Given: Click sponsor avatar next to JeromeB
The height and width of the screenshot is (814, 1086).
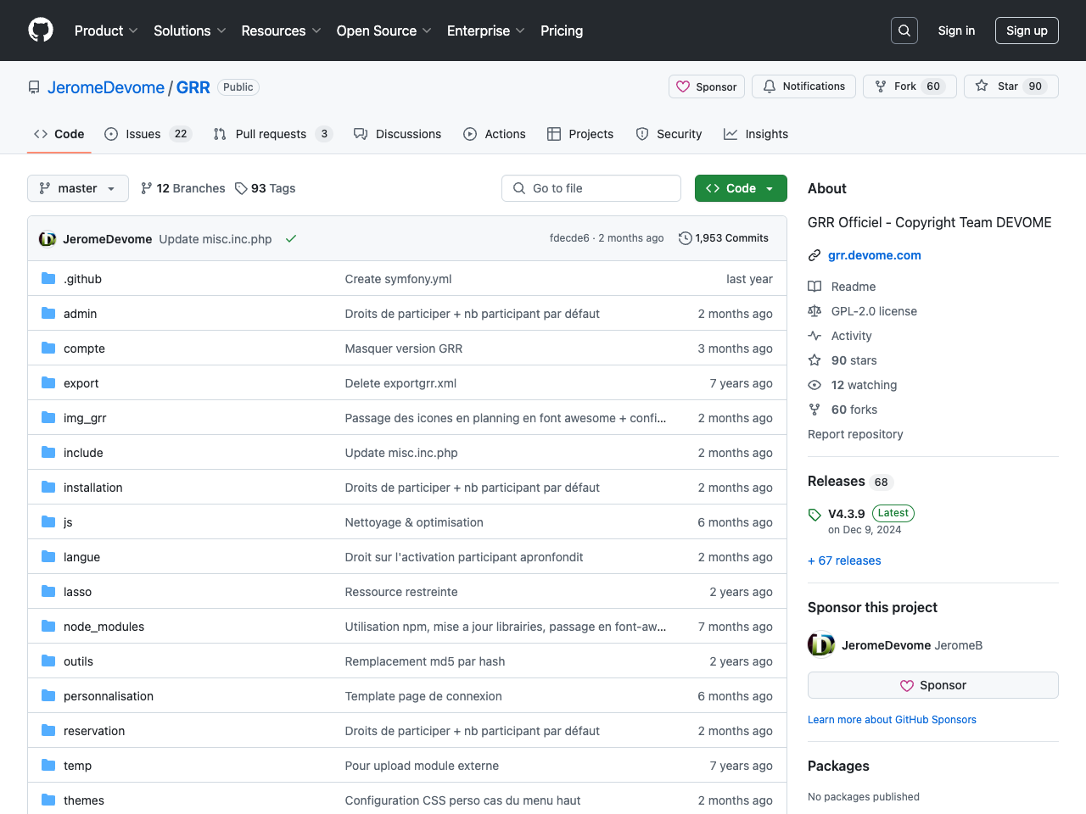Looking at the screenshot, I should click(x=821, y=645).
